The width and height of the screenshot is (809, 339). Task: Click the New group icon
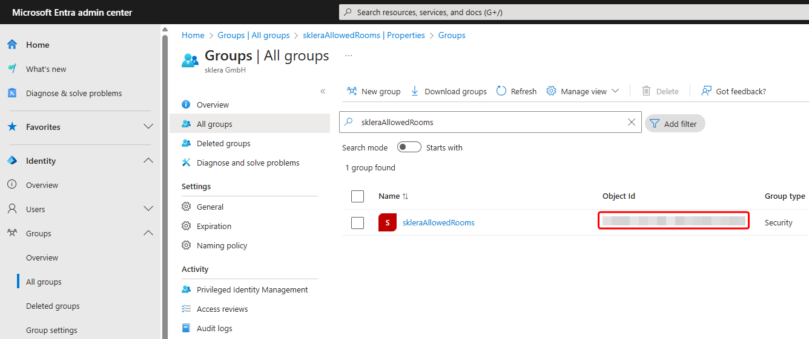coord(352,91)
